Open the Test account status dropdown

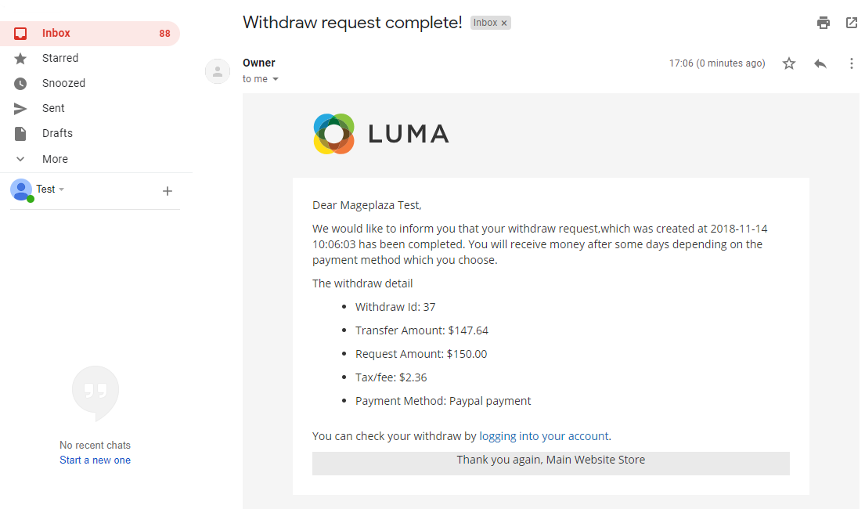62,190
